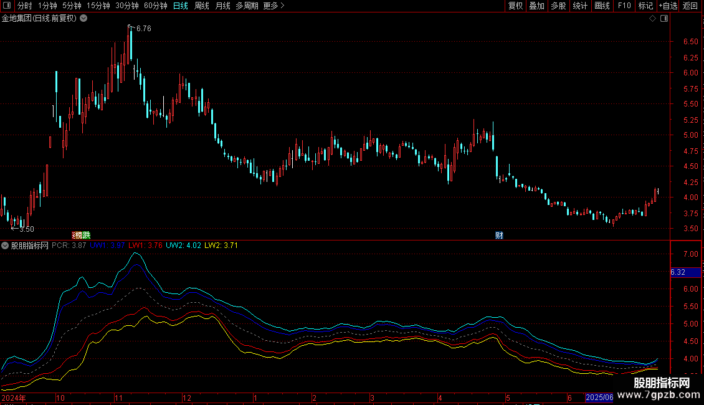Click month 12 on time axis

point(187,398)
